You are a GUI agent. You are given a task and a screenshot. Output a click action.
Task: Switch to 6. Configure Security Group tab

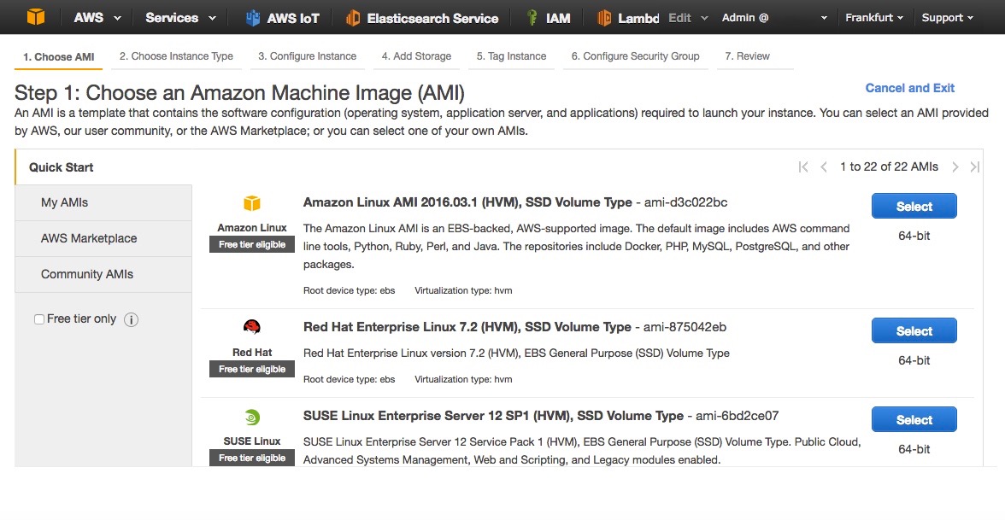[635, 56]
